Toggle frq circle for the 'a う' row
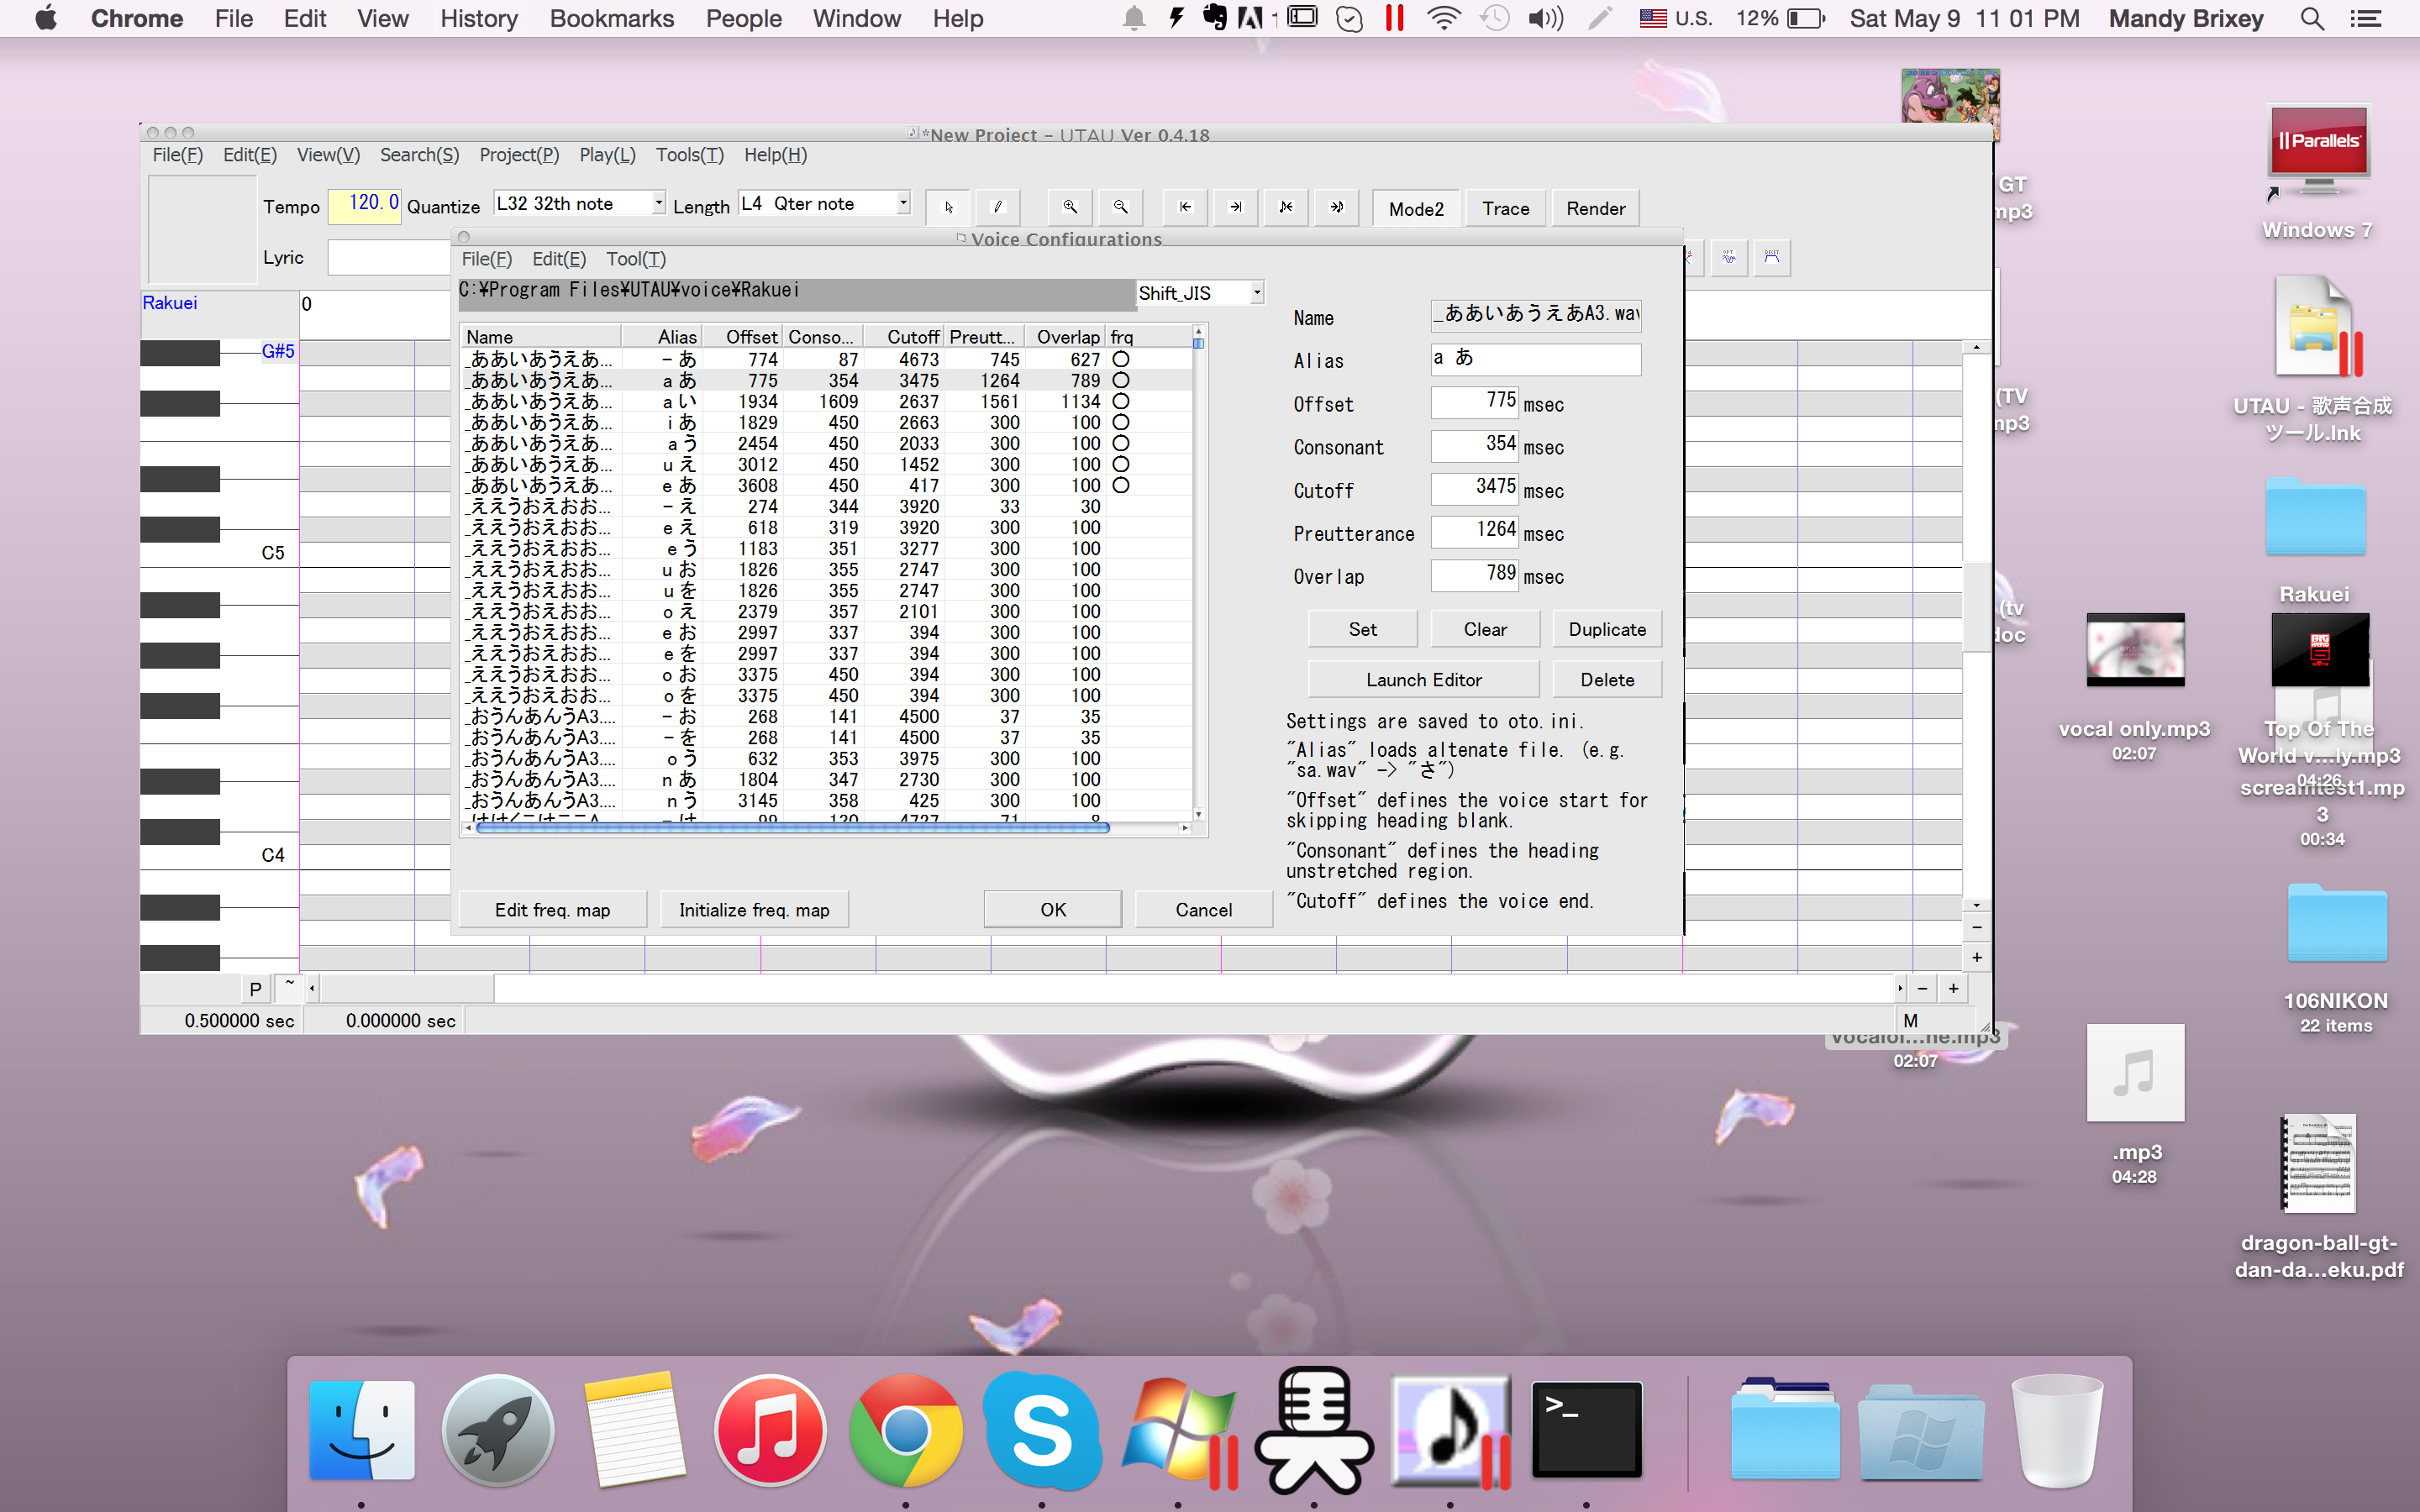This screenshot has width=2420, height=1512. [x=1121, y=443]
